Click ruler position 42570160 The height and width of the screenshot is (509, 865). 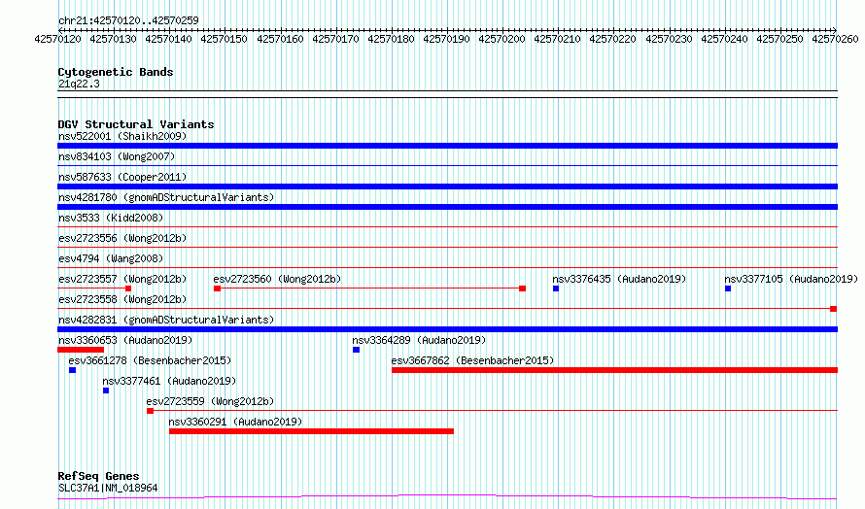pos(280,39)
